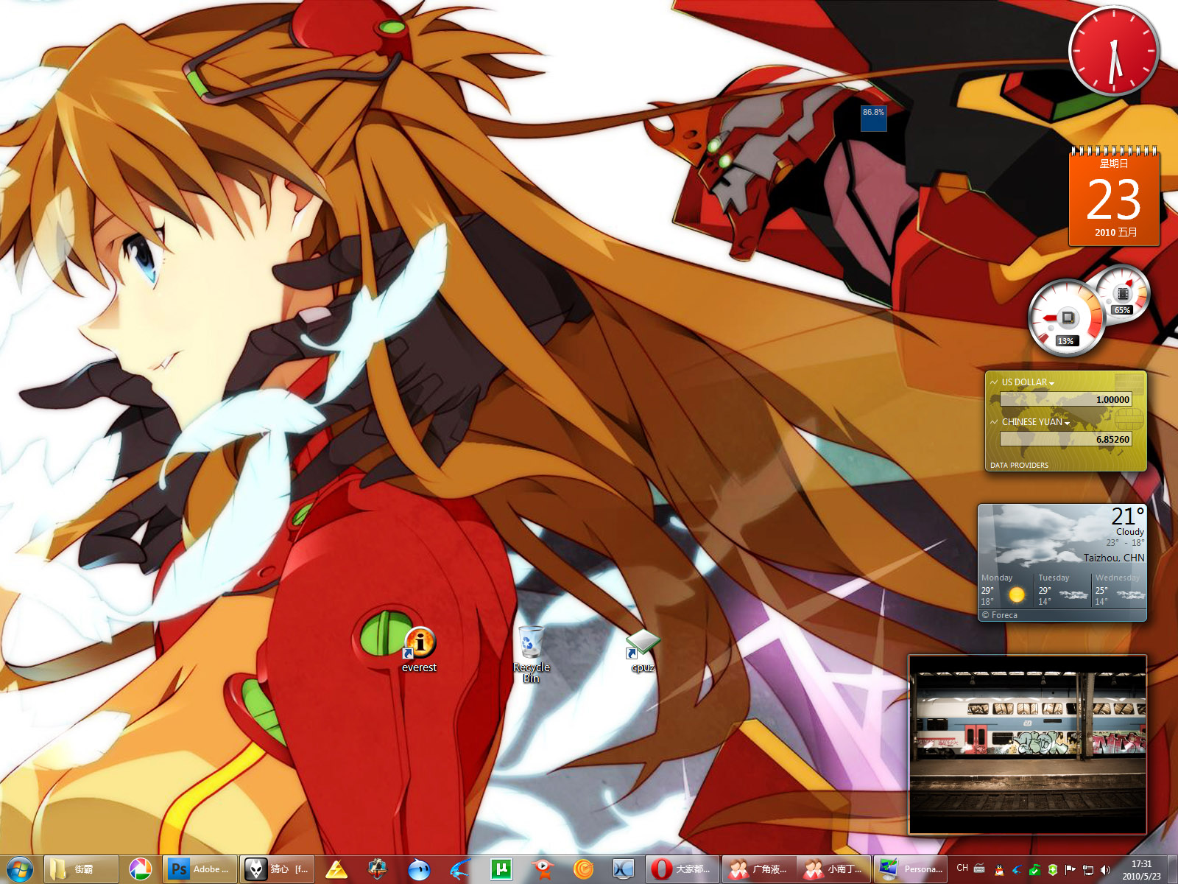This screenshot has width=1178, height=884.
Task: Click the green checkmark tray icon
Action: coord(1034,870)
